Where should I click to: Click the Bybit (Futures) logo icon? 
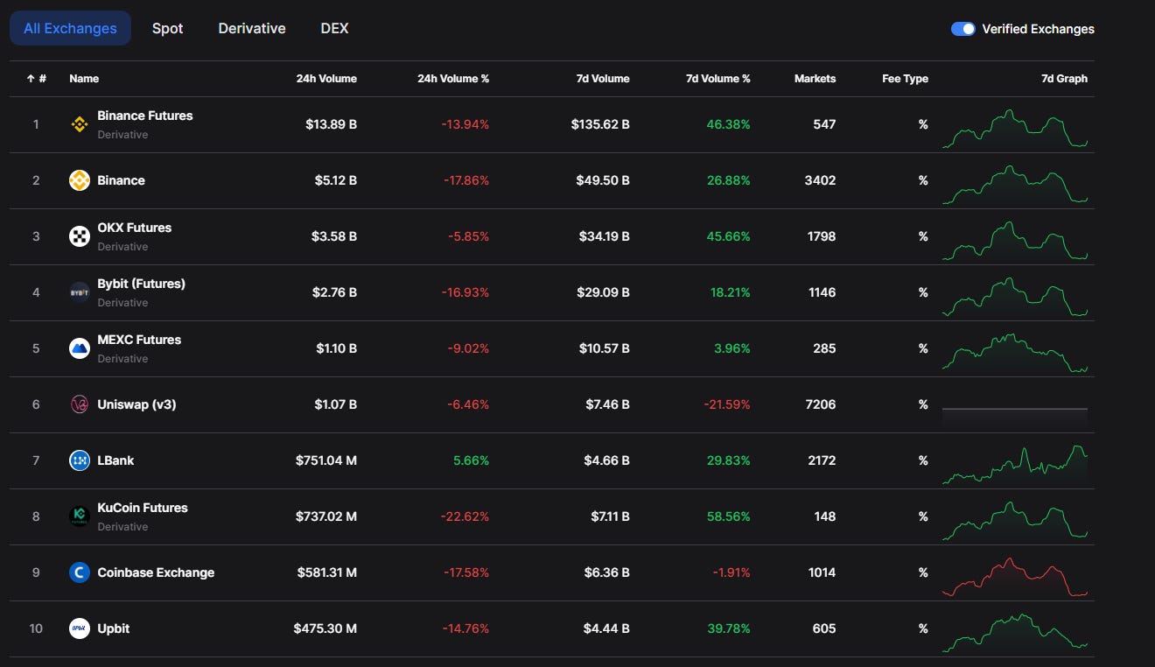click(80, 292)
